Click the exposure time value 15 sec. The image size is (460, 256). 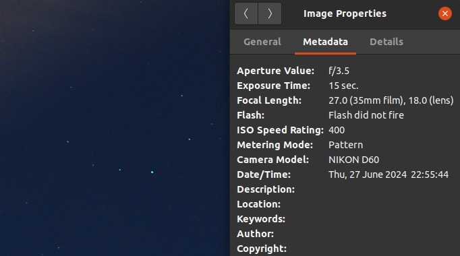pos(343,86)
